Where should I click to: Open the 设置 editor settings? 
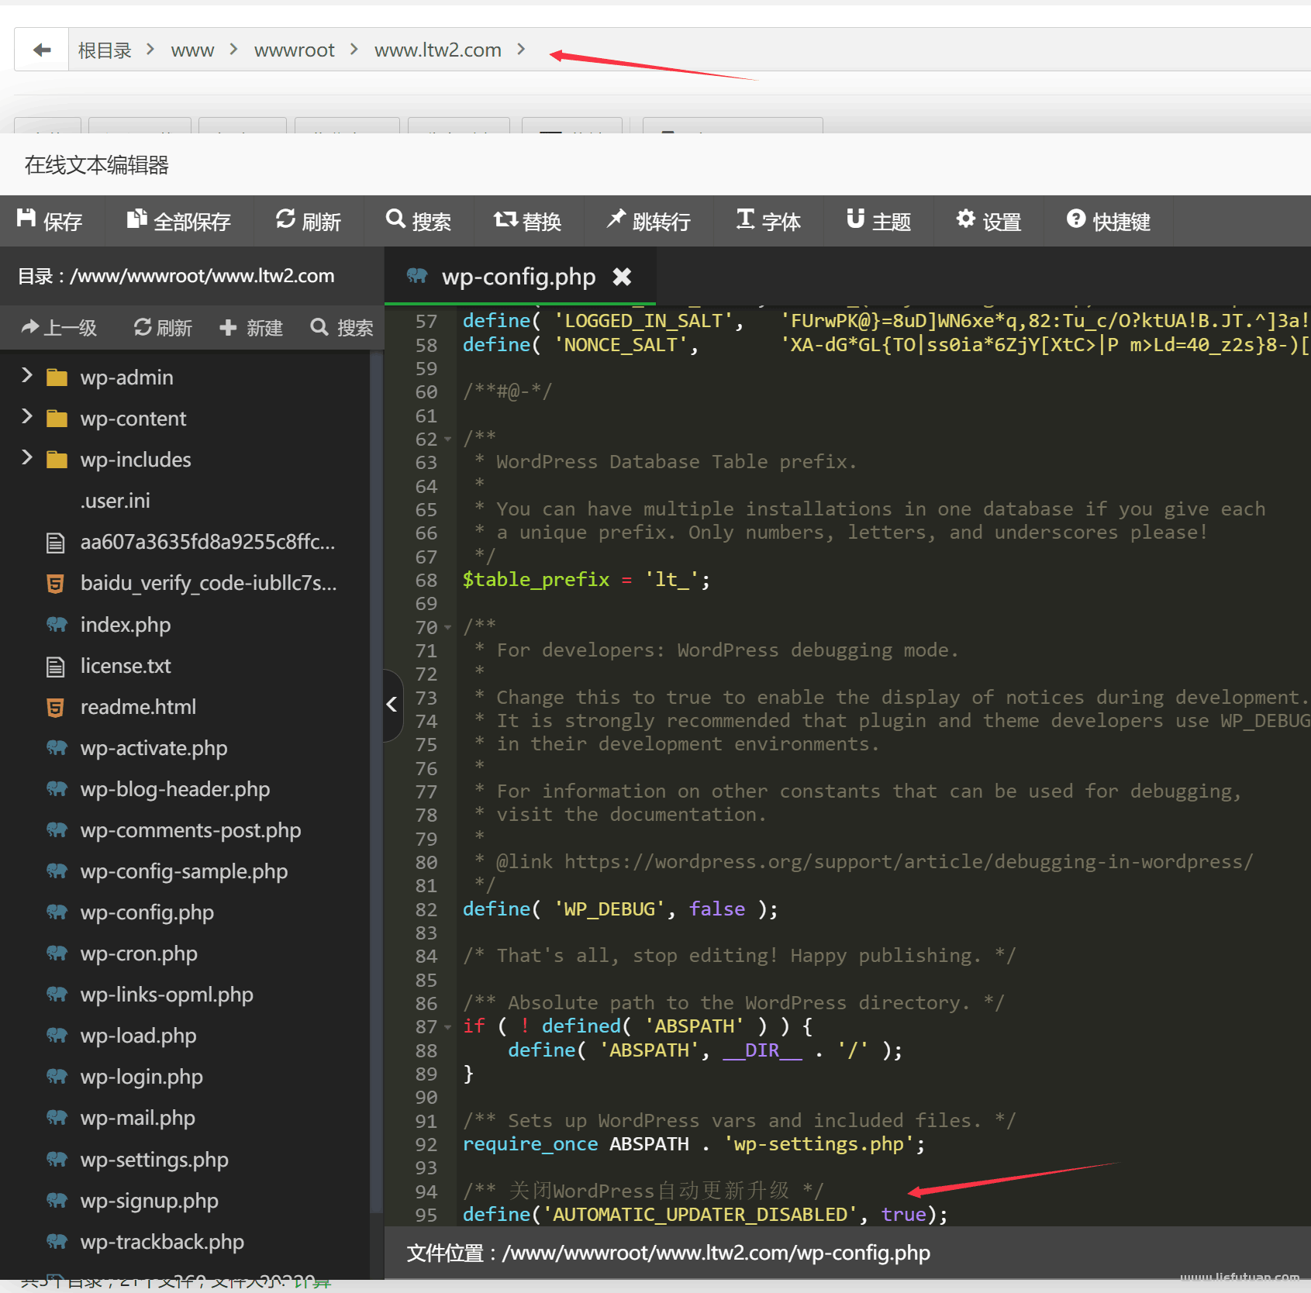[988, 222]
